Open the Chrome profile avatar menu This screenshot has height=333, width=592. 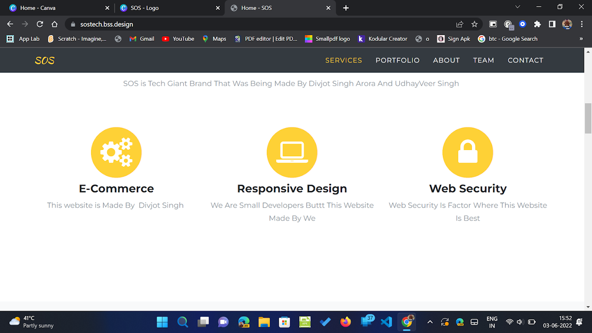pos(567,24)
